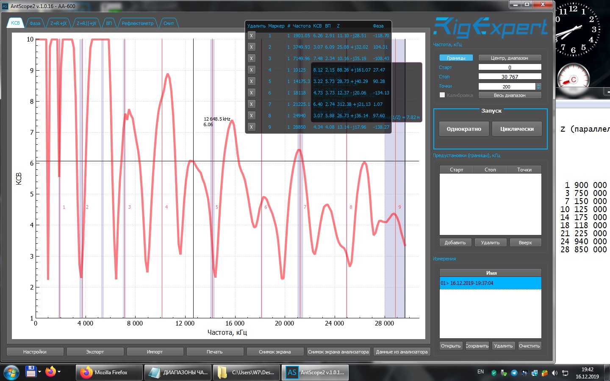Select the Границы range mode

pos(456,58)
